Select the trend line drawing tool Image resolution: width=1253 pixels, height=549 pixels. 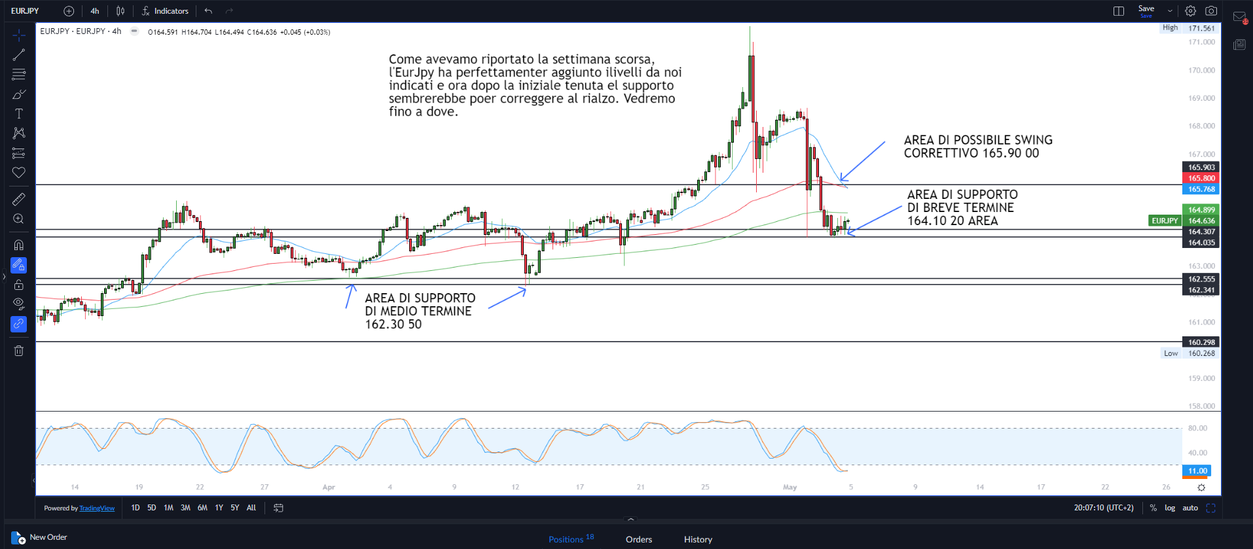tap(19, 55)
